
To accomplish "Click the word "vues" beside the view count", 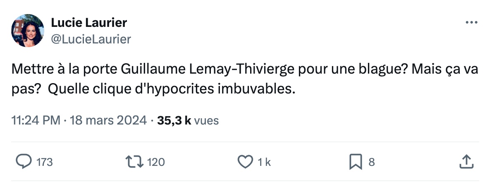I will 206,121.
